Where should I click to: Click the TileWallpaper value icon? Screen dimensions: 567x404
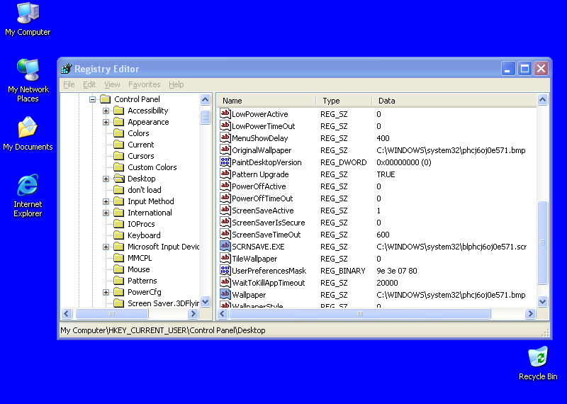(225, 258)
